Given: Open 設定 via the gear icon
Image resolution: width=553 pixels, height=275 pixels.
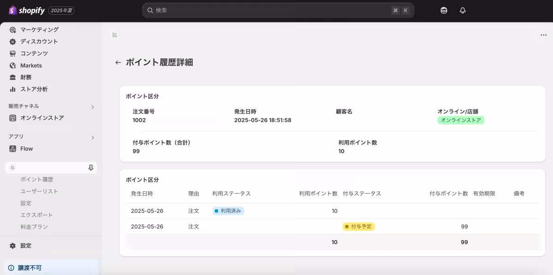Looking at the screenshot, I should 12,246.
